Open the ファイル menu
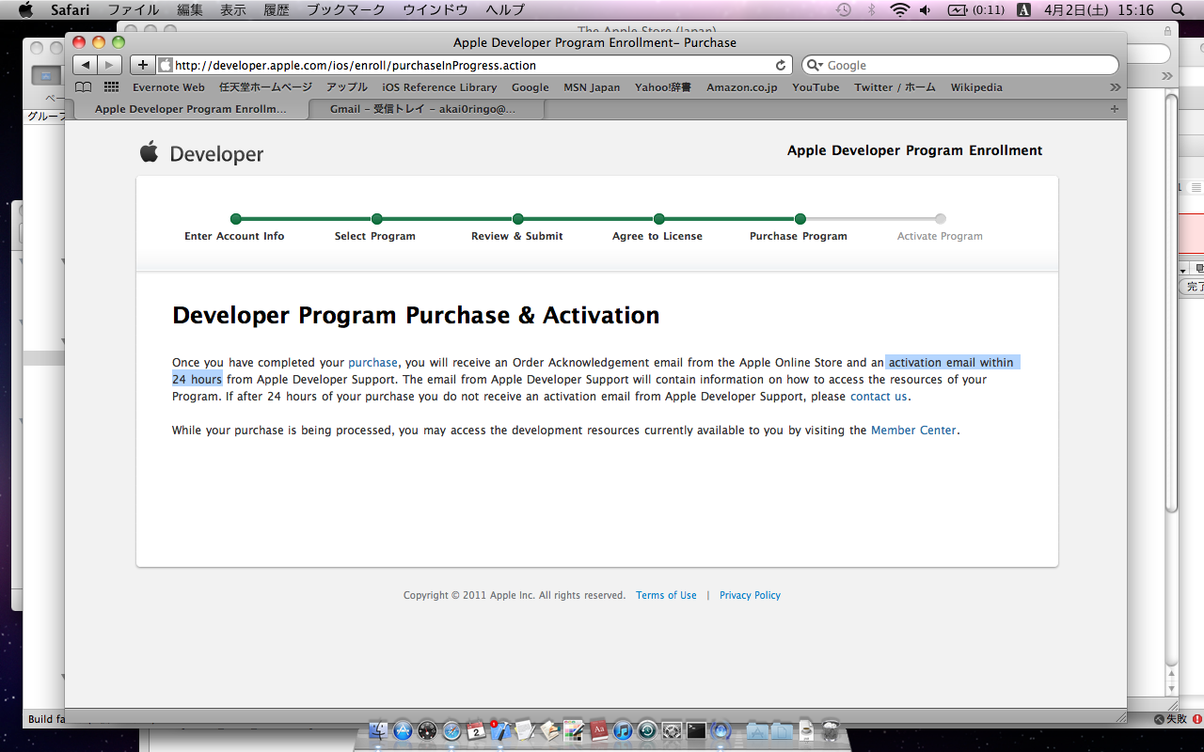This screenshot has width=1204, height=752. click(x=133, y=9)
